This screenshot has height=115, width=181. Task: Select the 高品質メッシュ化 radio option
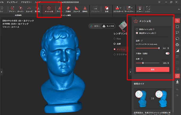[x=137, y=33]
